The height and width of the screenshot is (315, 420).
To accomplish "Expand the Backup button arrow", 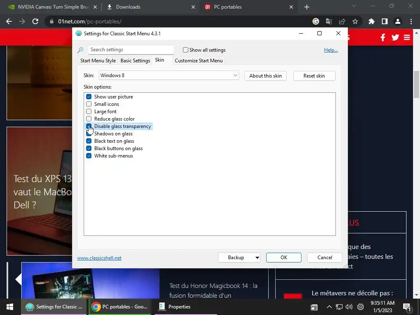I will tap(257, 258).
